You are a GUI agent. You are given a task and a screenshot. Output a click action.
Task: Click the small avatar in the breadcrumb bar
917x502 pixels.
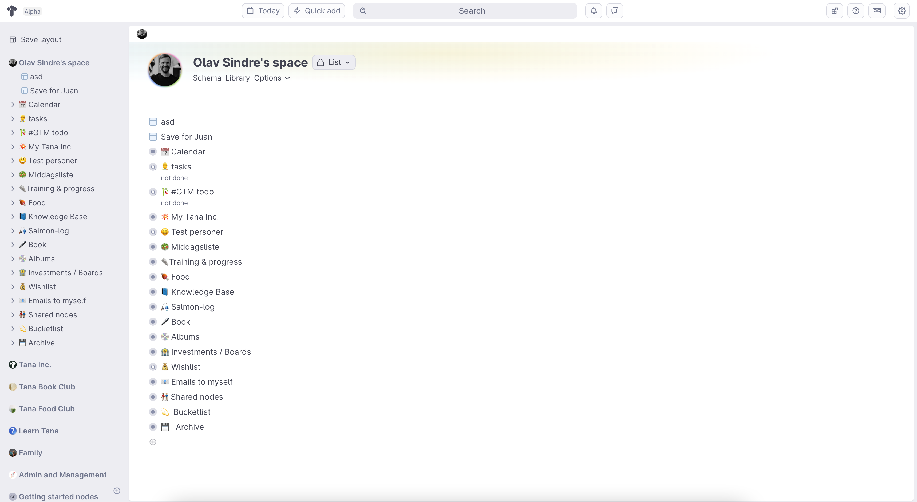[x=142, y=34]
